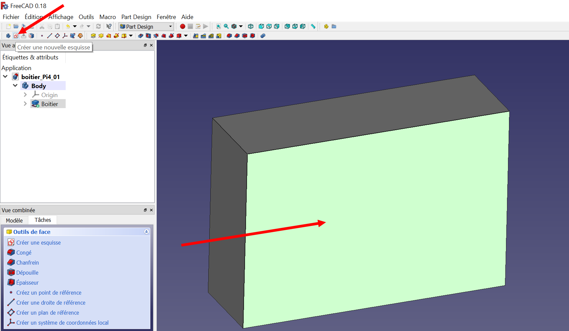
Task: Click the measure distance ruler icon
Action: click(313, 26)
